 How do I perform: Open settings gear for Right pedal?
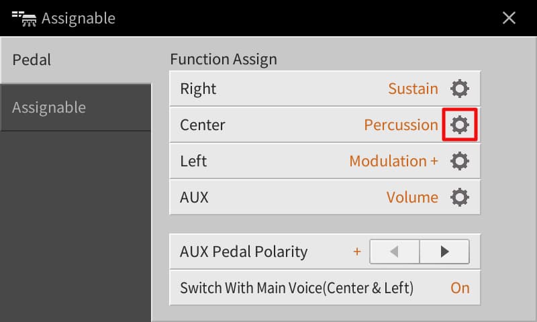459,89
